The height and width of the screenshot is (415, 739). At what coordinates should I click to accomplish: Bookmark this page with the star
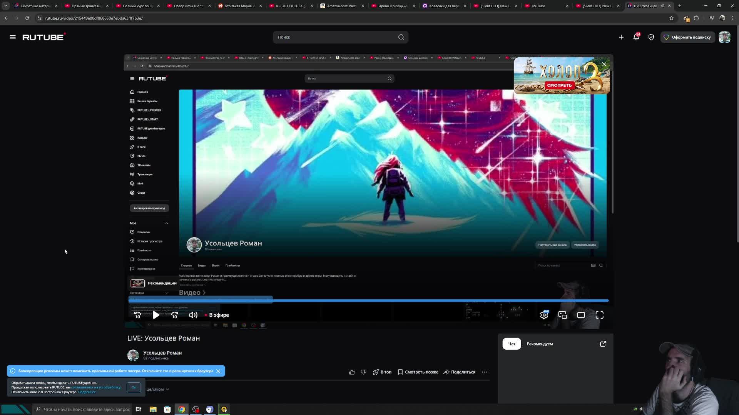click(x=671, y=18)
